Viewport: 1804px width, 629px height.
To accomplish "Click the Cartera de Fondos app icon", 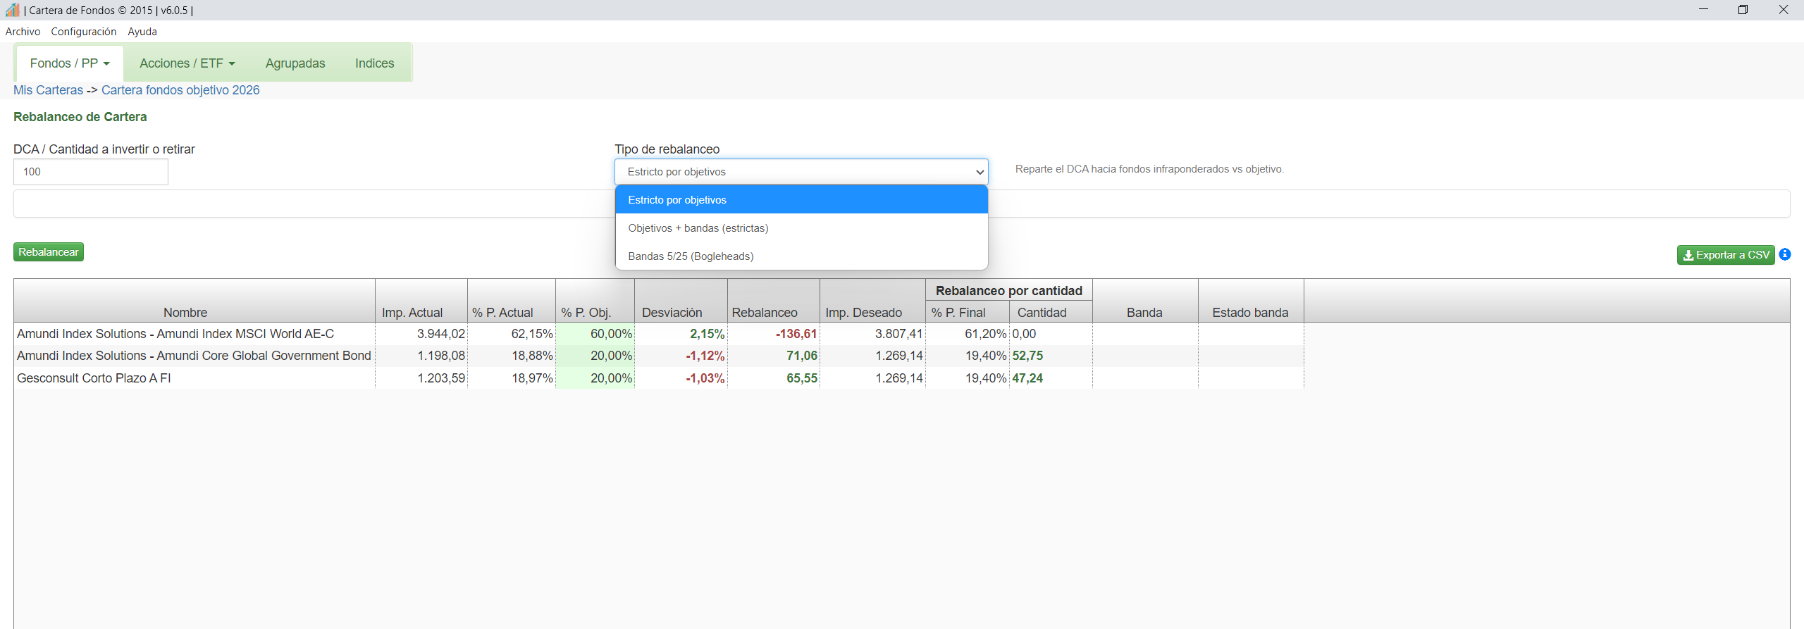I will (x=12, y=10).
